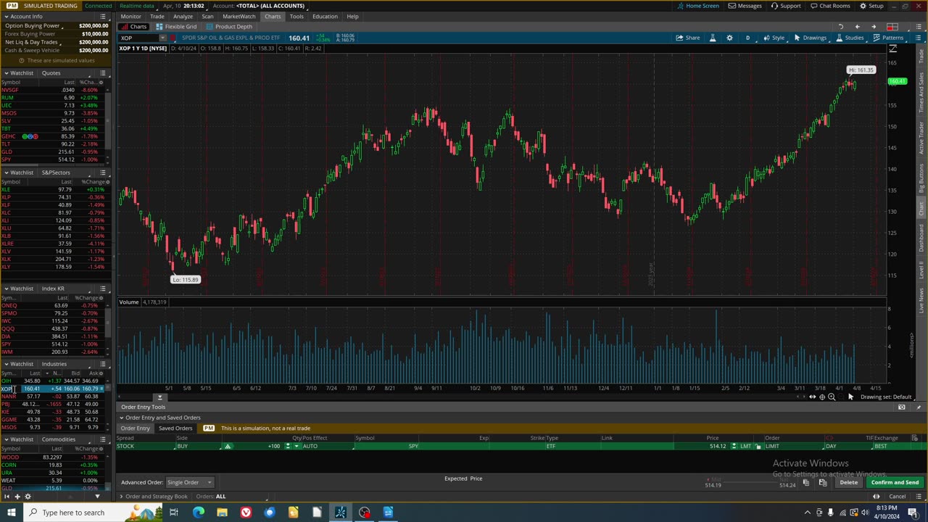
Task: Open the Education tab
Action: (x=325, y=16)
